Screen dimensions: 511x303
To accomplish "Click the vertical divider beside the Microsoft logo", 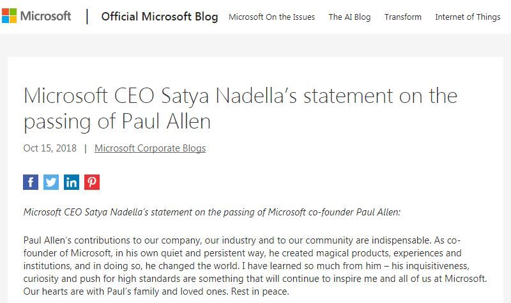I will coord(88,17).
